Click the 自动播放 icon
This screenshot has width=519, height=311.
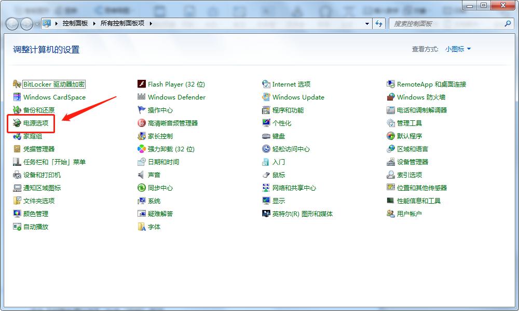[17, 227]
